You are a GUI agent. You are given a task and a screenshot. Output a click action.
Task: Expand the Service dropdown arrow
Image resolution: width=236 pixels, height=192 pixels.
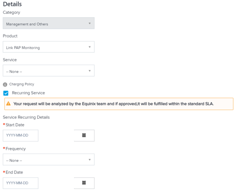coord(90,71)
